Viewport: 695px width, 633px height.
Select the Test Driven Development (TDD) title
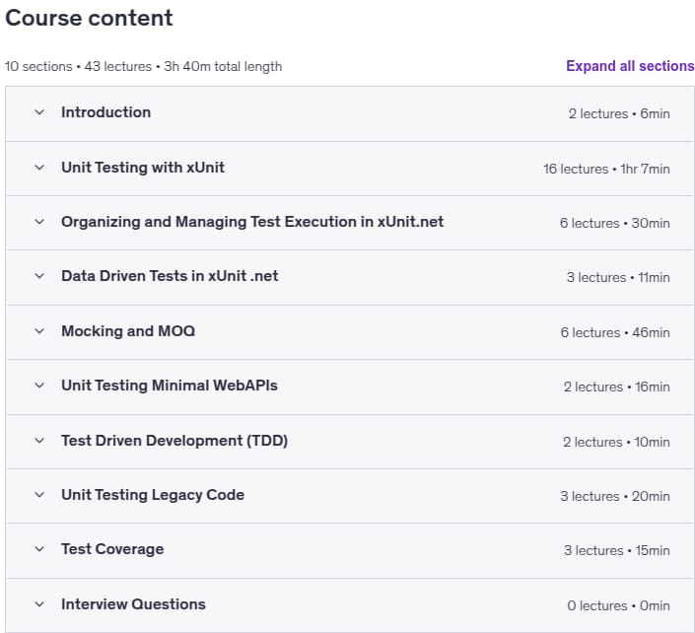(x=174, y=441)
